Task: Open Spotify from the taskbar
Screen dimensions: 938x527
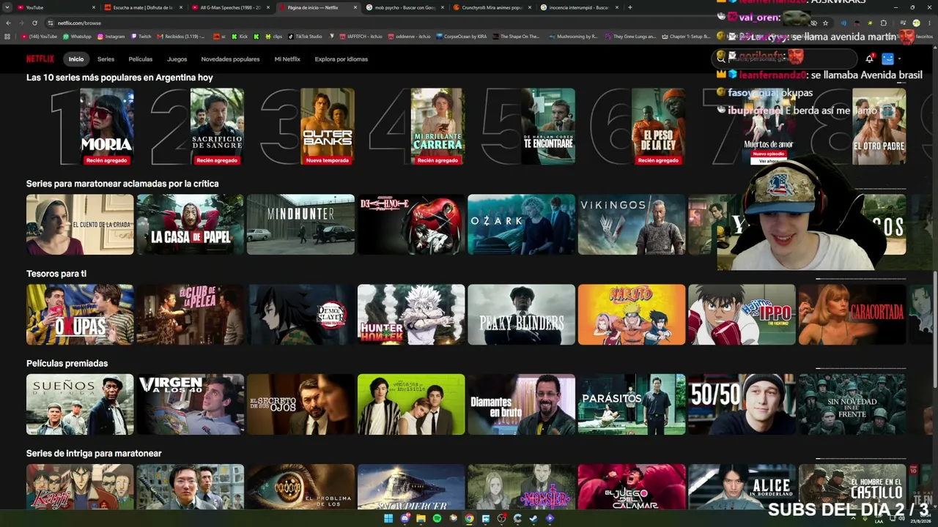Action: click(x=437, y=518)
